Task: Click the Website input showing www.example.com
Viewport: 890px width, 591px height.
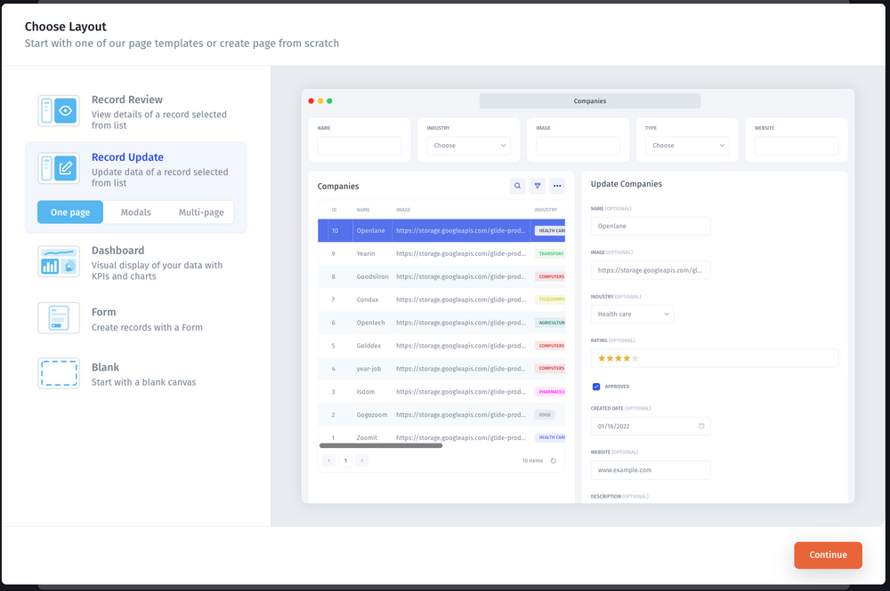Action: 651,469
